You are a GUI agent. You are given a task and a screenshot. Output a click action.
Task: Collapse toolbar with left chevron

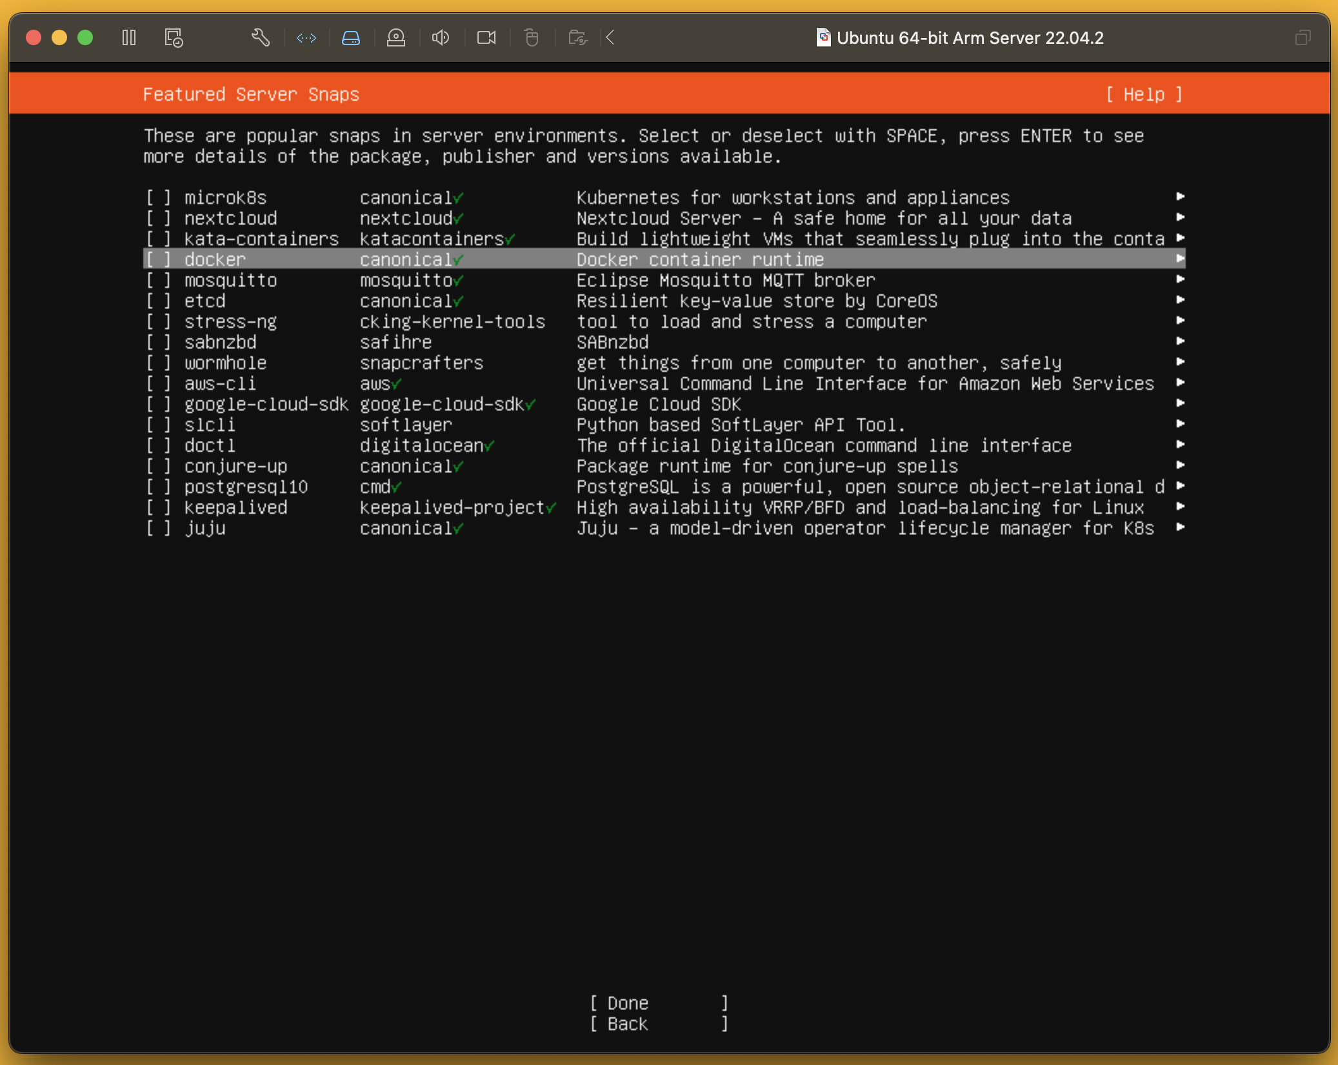point(610,38)
